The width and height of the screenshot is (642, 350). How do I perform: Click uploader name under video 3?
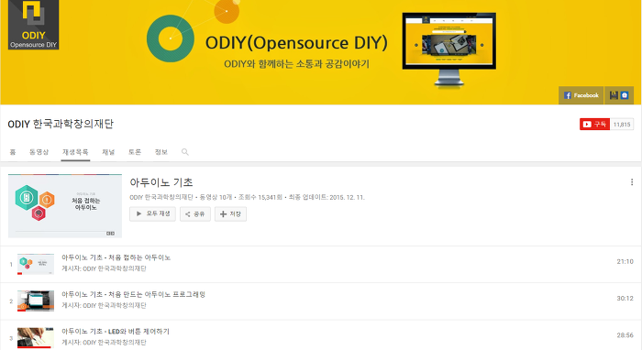click(115, 343)
